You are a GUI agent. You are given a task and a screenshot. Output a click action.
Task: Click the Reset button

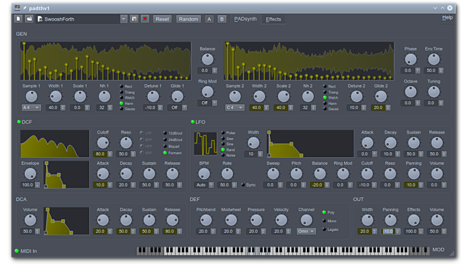tap(162, 19)
